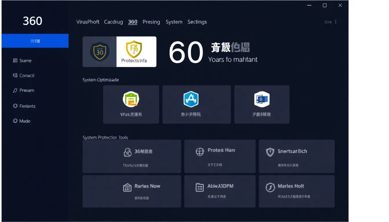
Task: Open Presam in the sidebar
Action: (27, 90)
